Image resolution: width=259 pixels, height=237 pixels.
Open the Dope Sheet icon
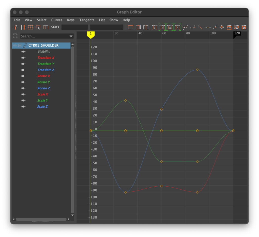(229, 27)
